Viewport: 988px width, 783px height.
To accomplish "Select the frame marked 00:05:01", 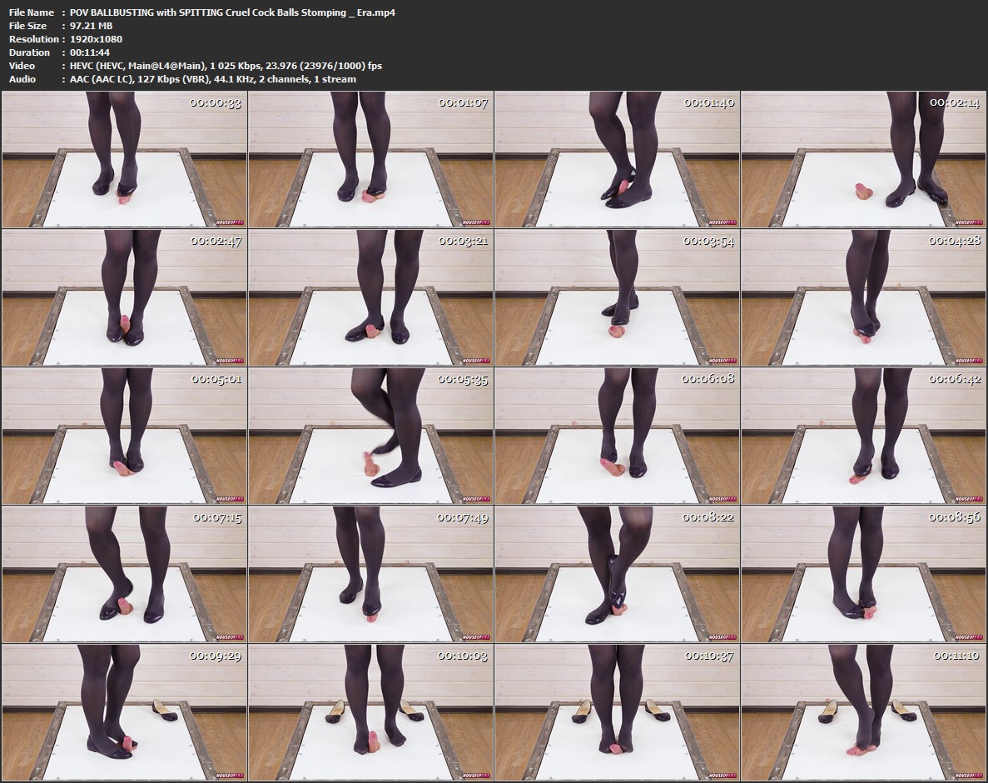I will click(x=125, y=436).
